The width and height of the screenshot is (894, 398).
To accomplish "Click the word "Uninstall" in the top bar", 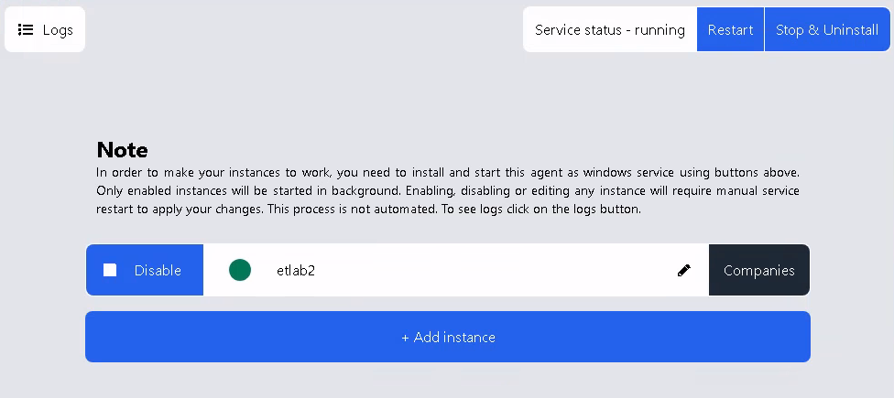I will (851, 30).
